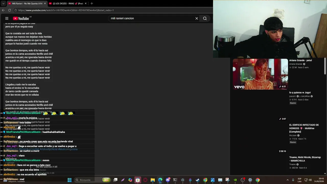Run the YouTube search with the magnifier
Viewport: 327px width, 184px height.
click(x=205, y=18)
